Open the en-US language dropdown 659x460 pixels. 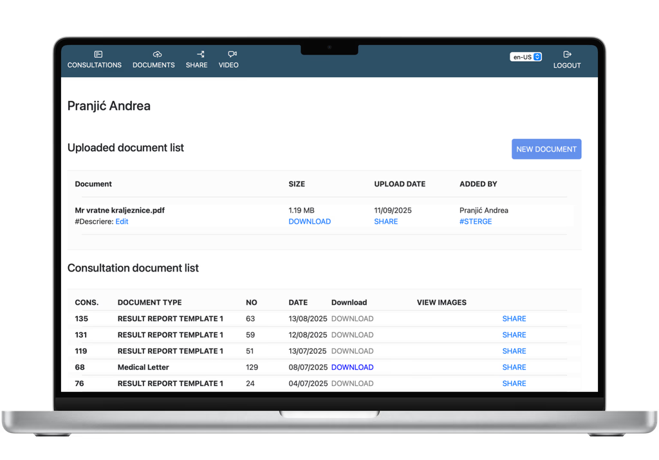[x=526, y=57]
